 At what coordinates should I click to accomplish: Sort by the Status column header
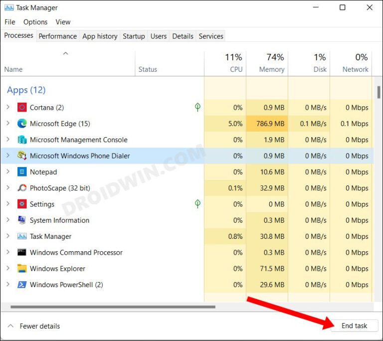tap(170, 64)
